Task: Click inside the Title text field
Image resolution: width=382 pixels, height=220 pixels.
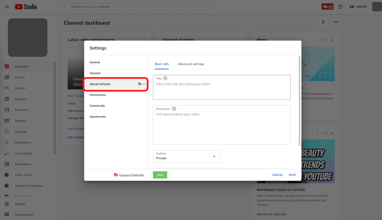Action: [x=222, y=89]
